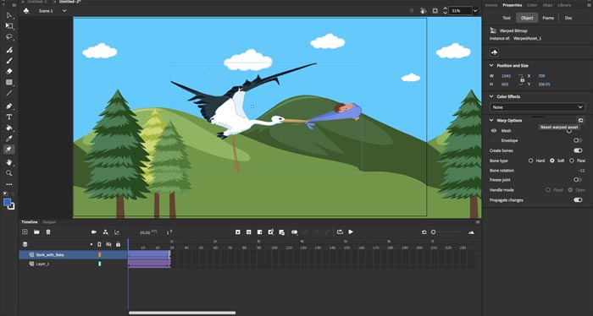Add a new layer in Timeline

[x=25, y=232]
